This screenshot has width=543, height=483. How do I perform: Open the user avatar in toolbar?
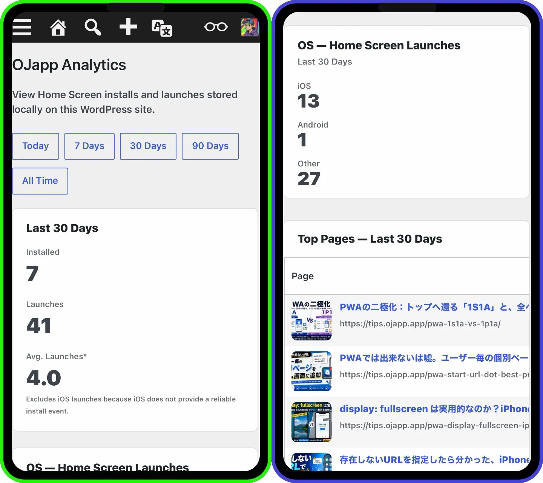pyautogui.click(x=250, y=27)
